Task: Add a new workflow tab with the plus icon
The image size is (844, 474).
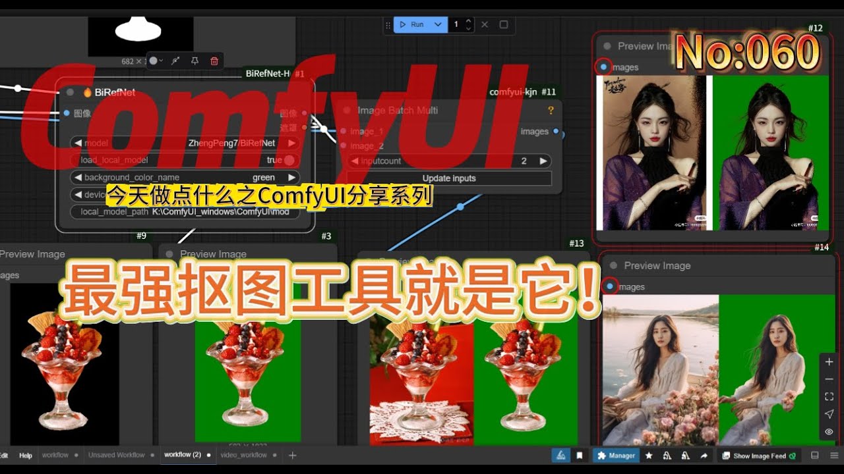Action: click(x=293, y=455)
